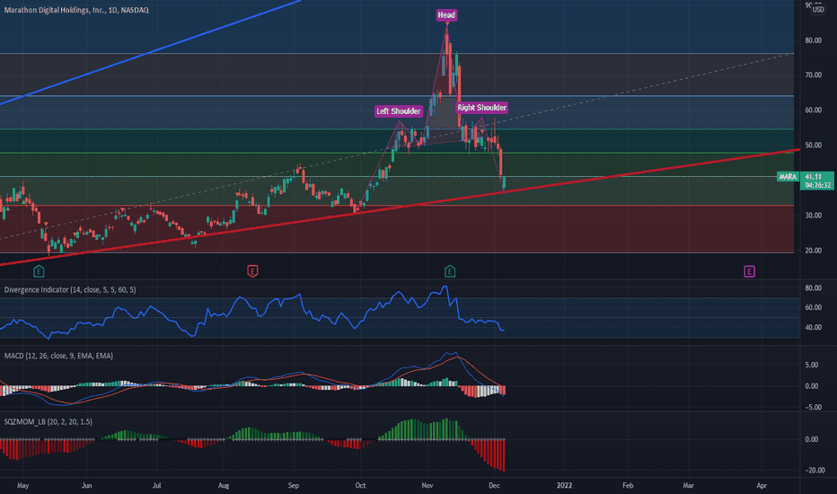Select the Head pattern label
Viewport: 837px width, 494px height.
coord(447,15)
